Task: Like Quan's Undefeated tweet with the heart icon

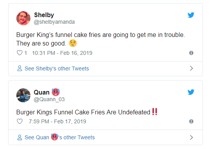Action: pos(19,121)
